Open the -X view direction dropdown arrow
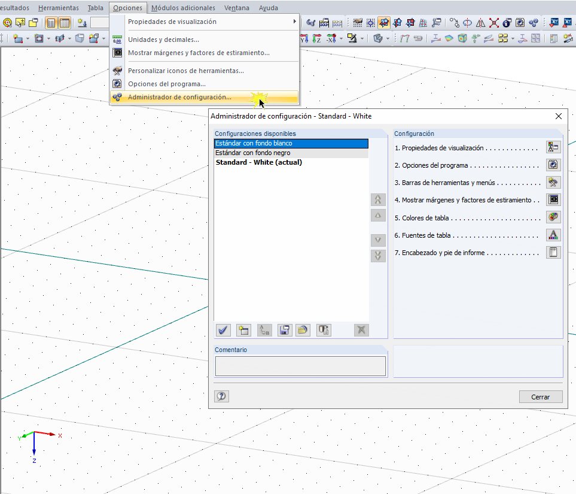Screen dimensions: 576x494 tap(342, 38)
